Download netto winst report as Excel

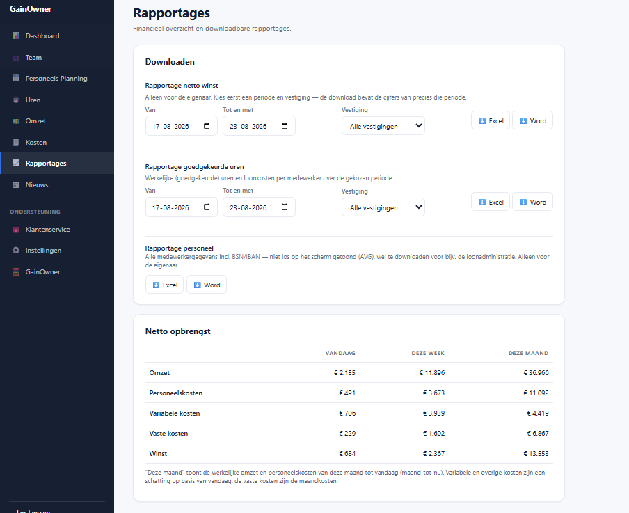pos(491,120)
